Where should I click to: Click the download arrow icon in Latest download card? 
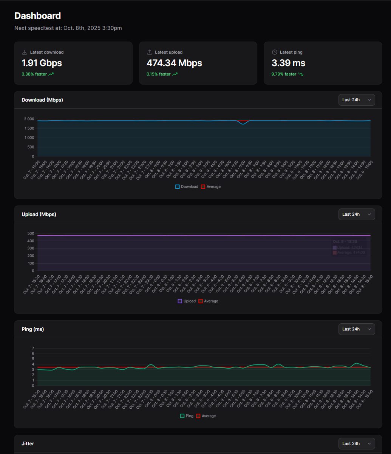pos(25,52)
